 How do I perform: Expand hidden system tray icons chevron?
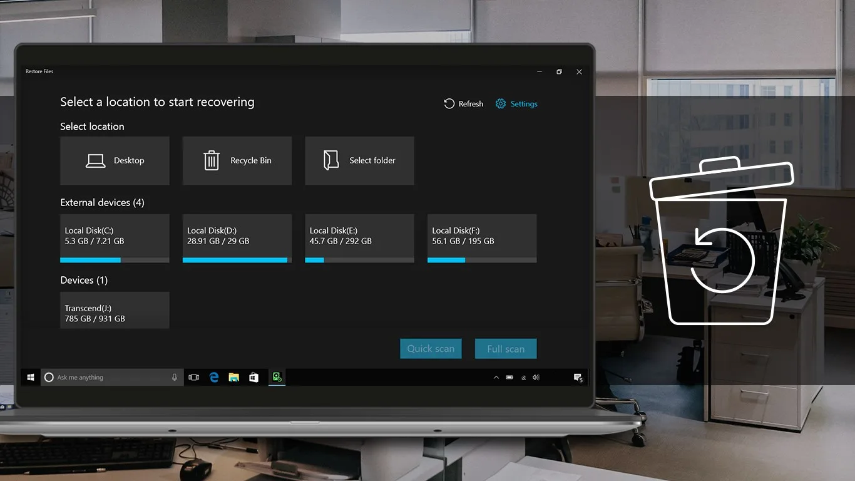tap(496, 377)
